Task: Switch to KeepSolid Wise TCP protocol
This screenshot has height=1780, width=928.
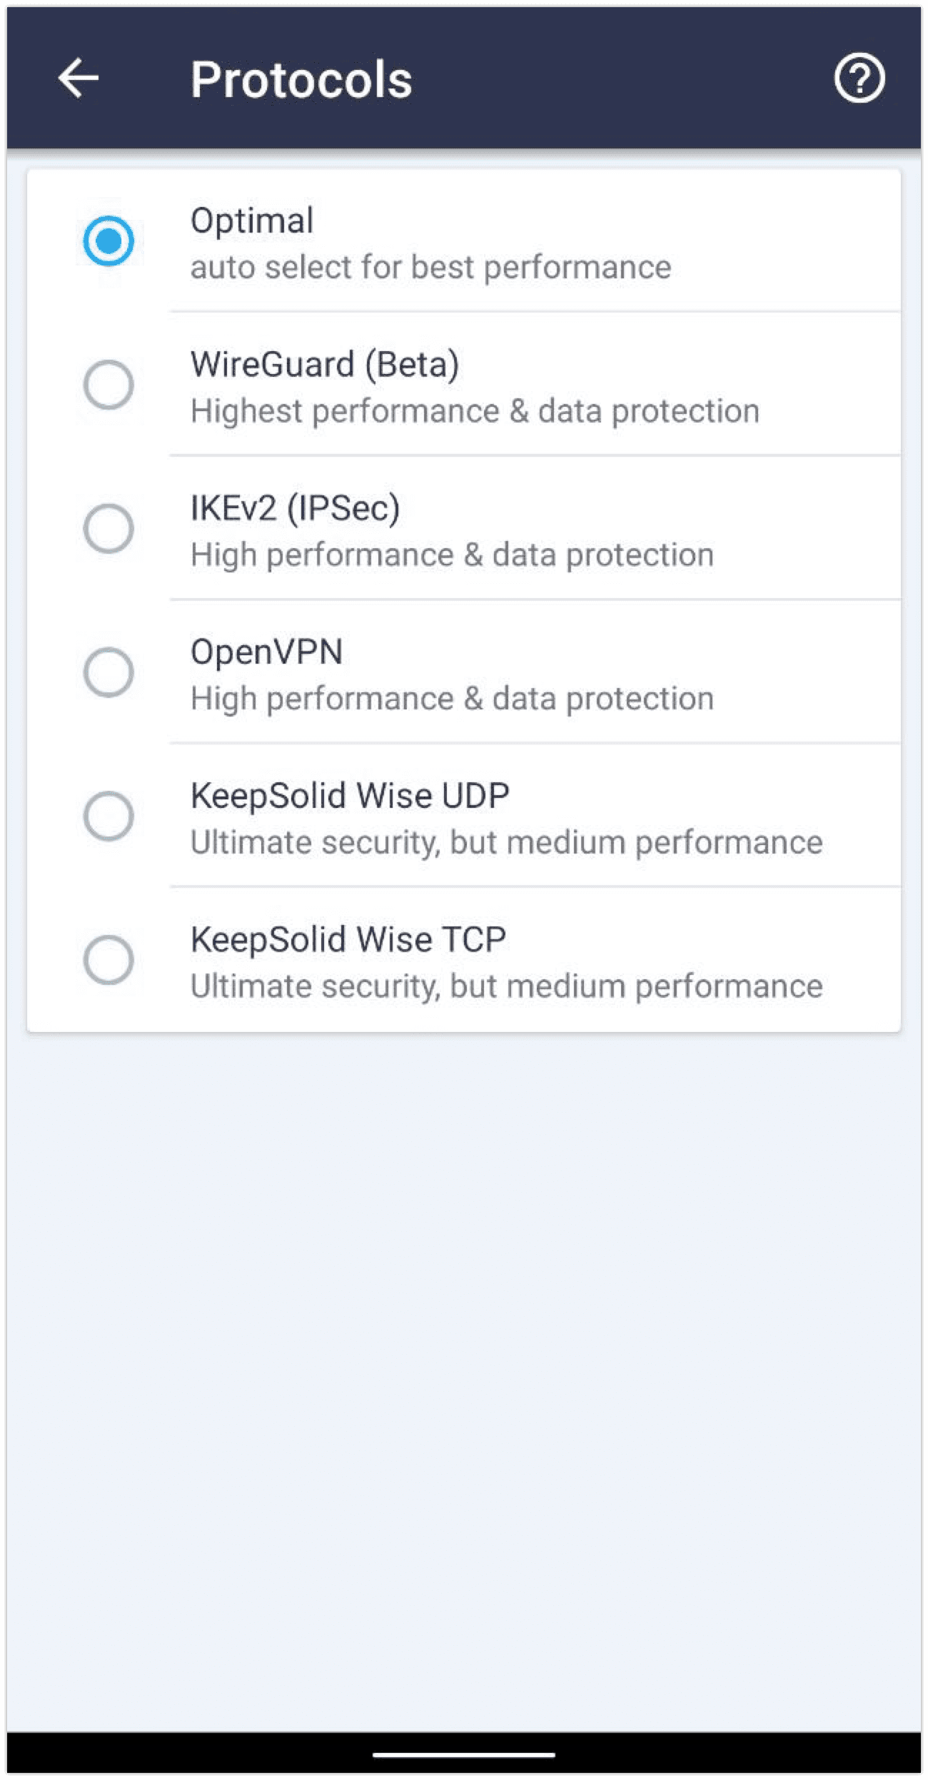Action: pyautogui.click(x=109, y=960)
